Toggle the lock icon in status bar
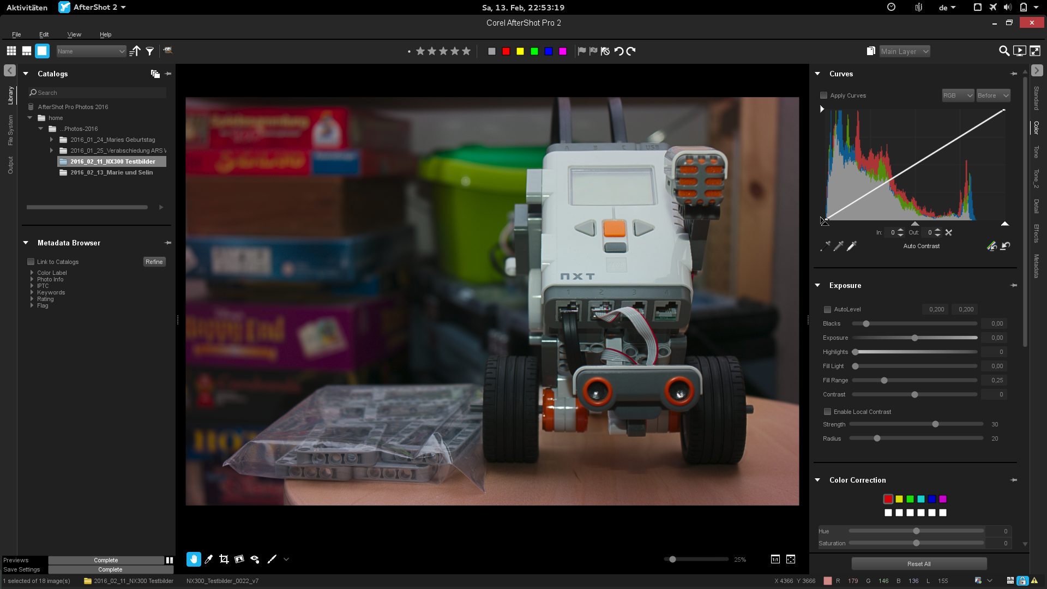Image resolution: width=1047 pixels, height=589 pixels. coord(1022,581)
